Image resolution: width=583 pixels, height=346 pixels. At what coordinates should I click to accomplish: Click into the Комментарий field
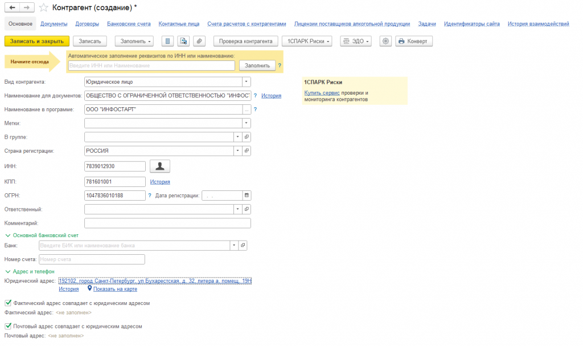(168, 223)
